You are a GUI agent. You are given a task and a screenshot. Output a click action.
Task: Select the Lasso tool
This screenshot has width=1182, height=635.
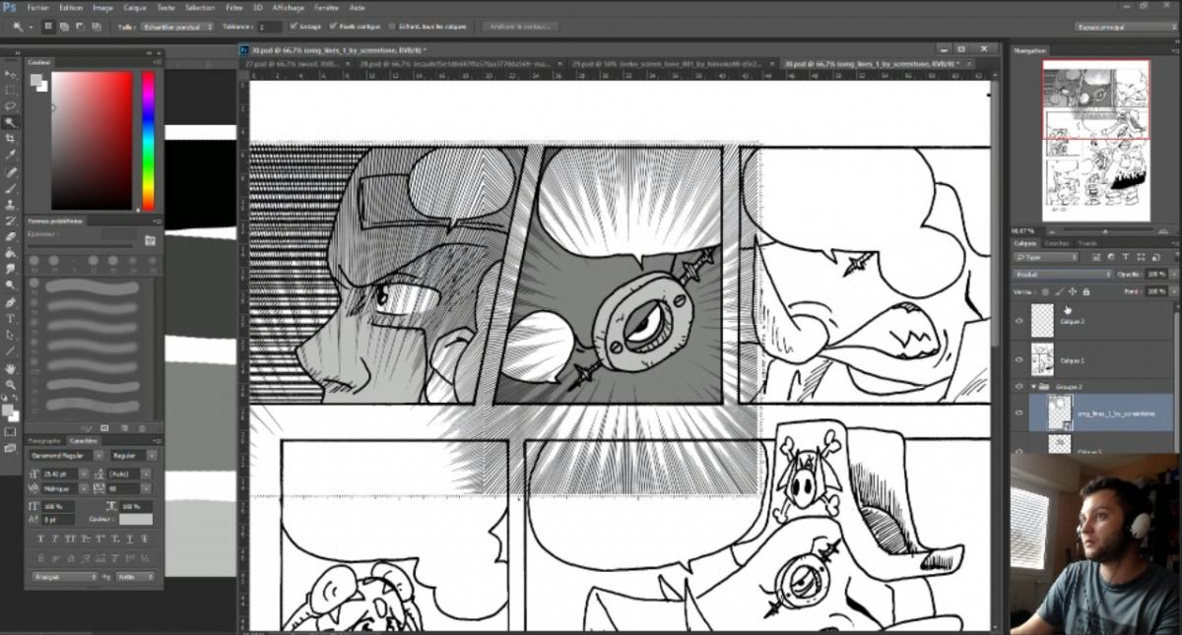pos(11,106)
